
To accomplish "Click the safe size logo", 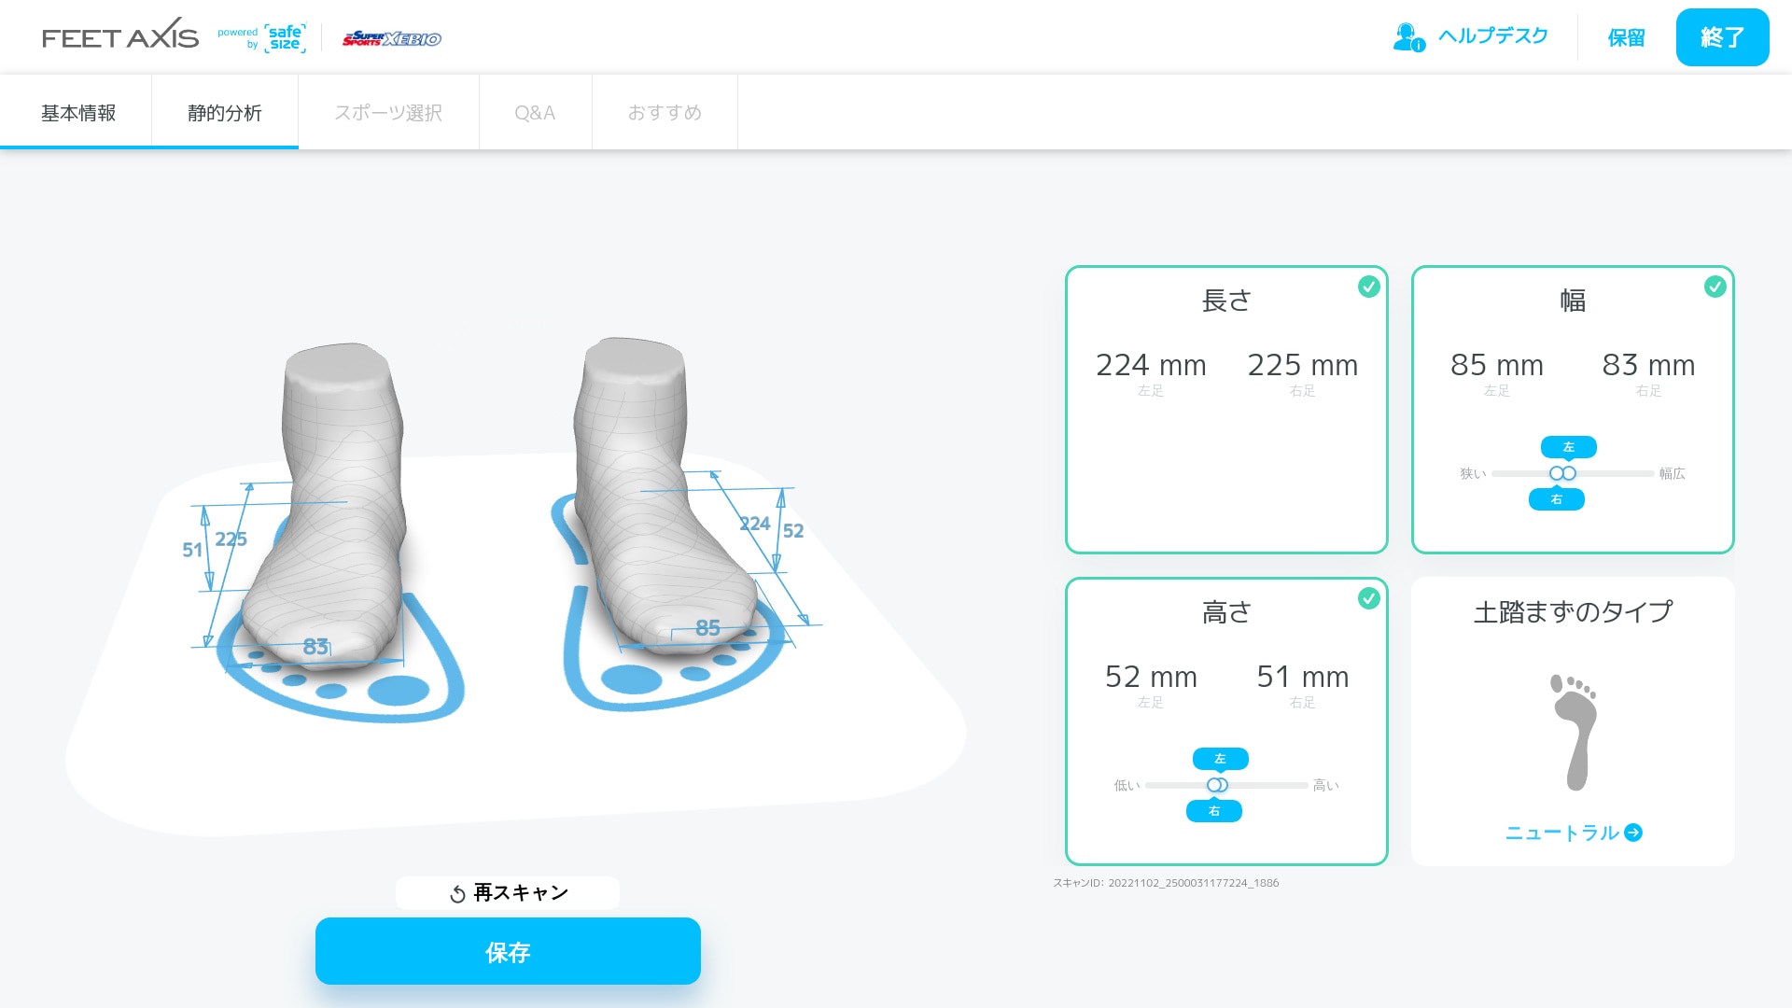I will [285, 37].
